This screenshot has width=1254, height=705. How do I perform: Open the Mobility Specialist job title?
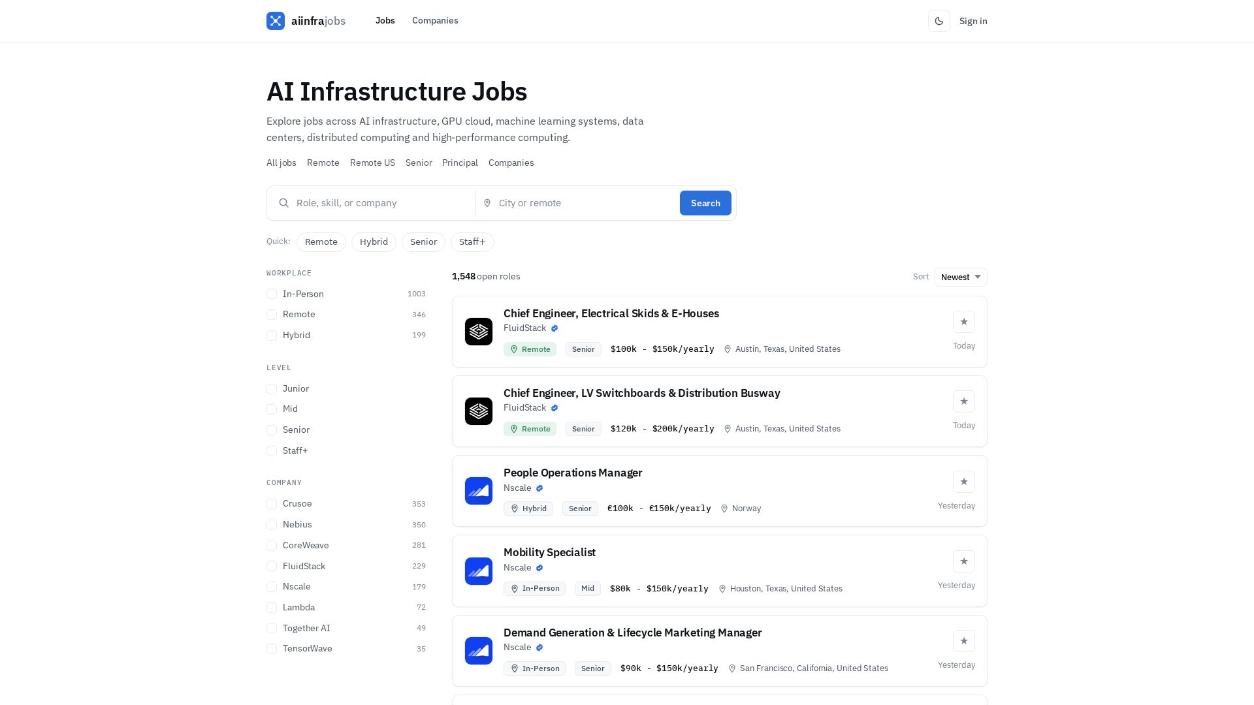tap(549, 552)
